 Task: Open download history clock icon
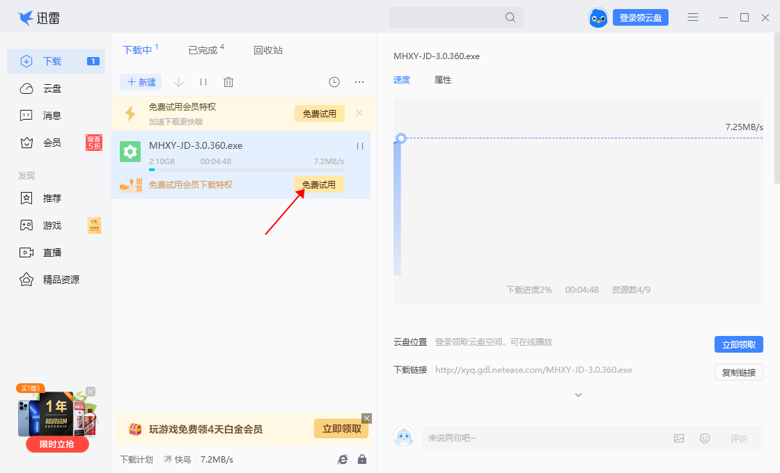coord(334,81)
